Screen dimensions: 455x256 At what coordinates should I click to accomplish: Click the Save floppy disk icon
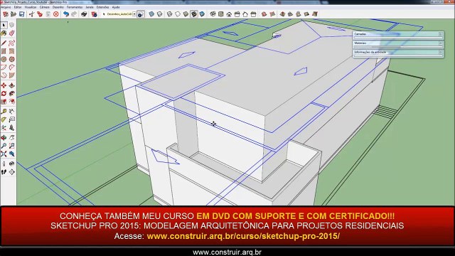pos(21,14)
